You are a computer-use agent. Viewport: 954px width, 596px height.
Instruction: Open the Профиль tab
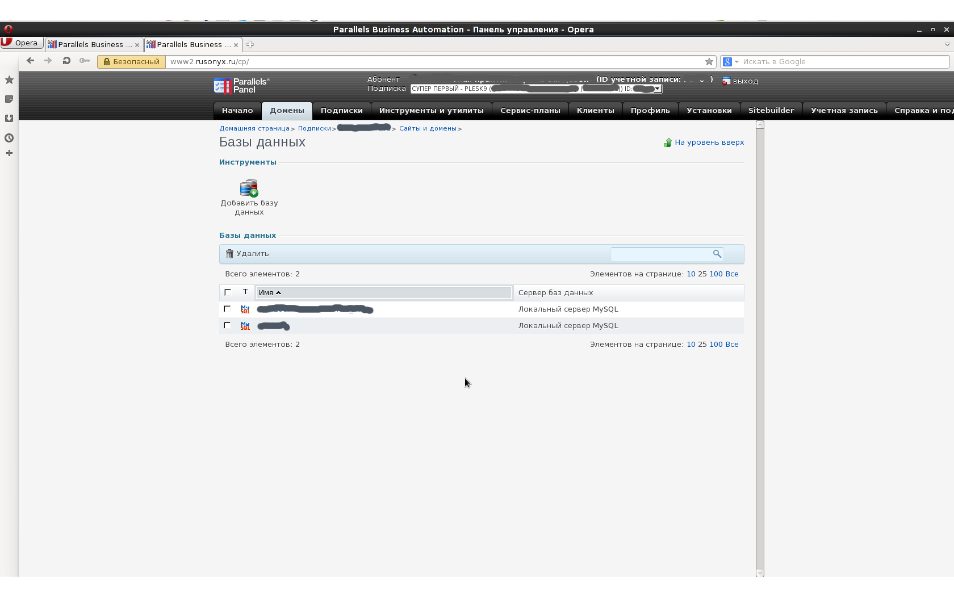pos(650,111)
